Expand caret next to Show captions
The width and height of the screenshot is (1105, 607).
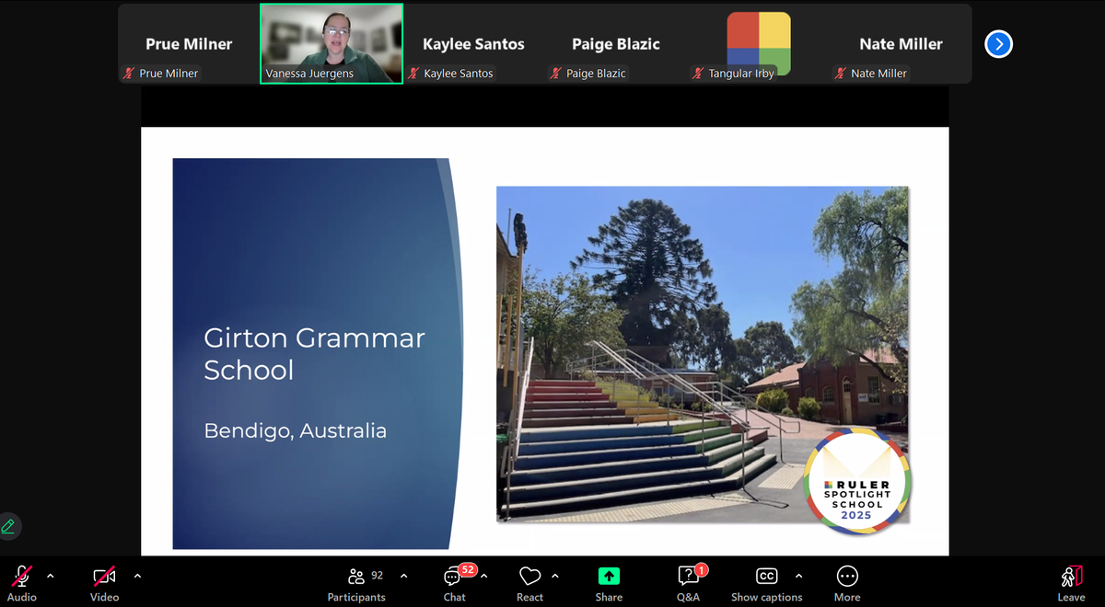[798, 576]
